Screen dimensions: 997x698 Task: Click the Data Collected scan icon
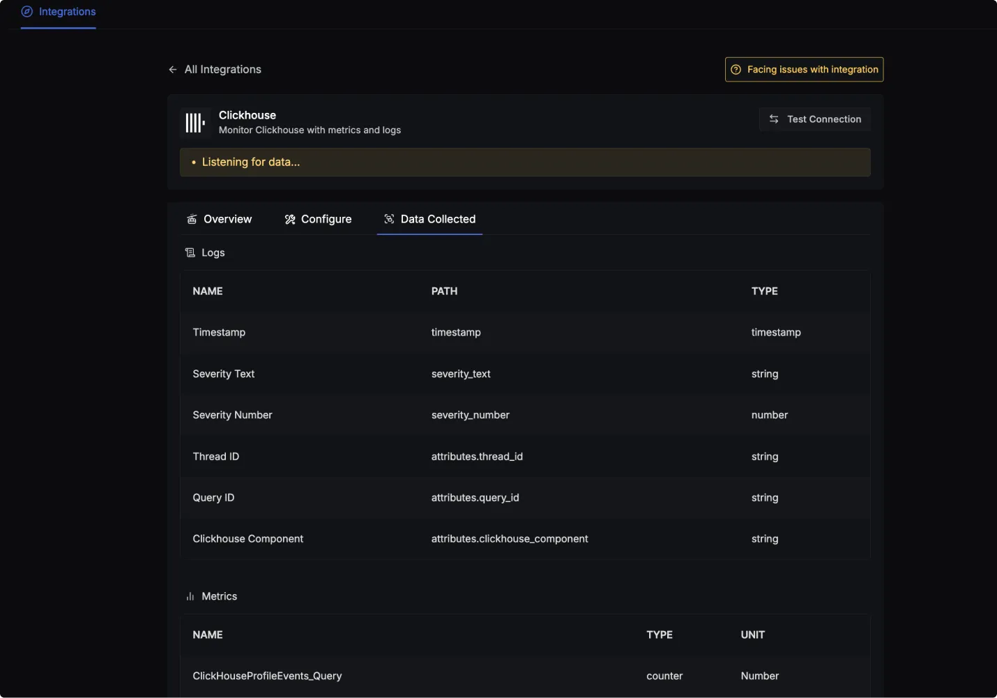tap(389, 219)
